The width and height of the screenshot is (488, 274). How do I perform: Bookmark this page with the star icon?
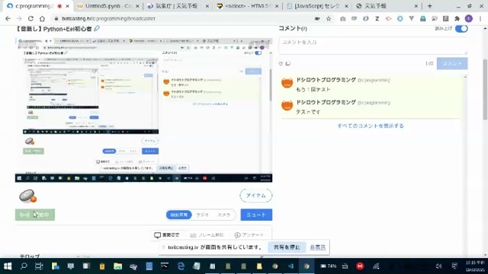click(329, 18)
